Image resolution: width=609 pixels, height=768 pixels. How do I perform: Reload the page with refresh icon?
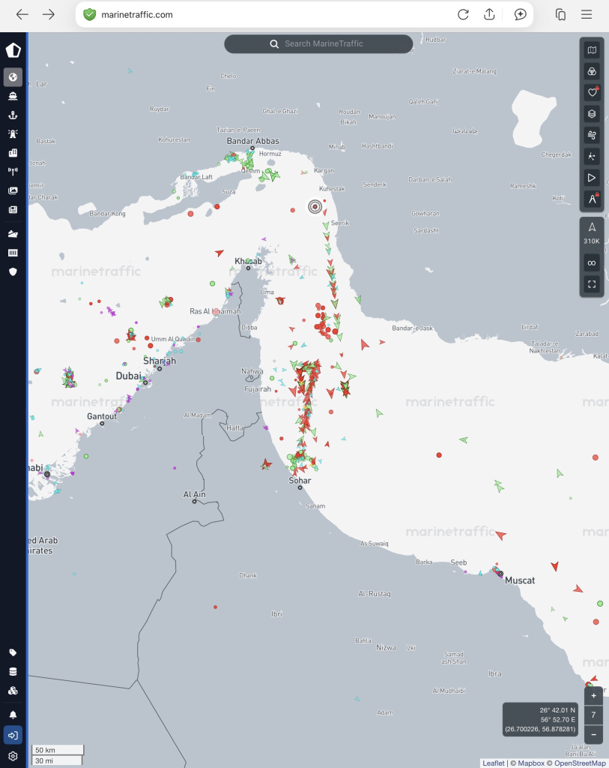[x=463, y=15]
